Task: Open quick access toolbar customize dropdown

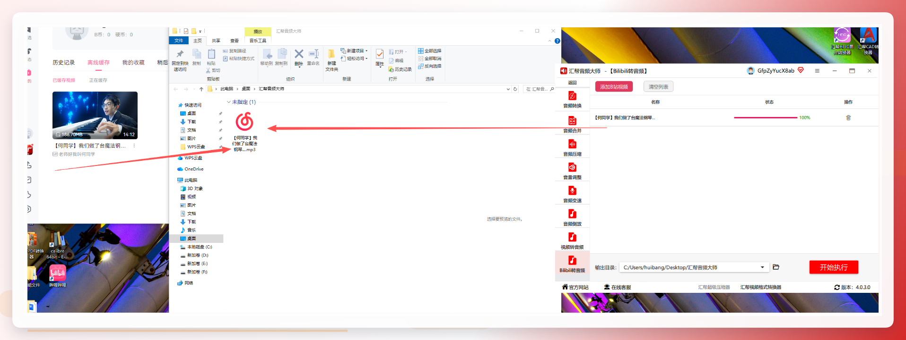Action: coord(200,31)
